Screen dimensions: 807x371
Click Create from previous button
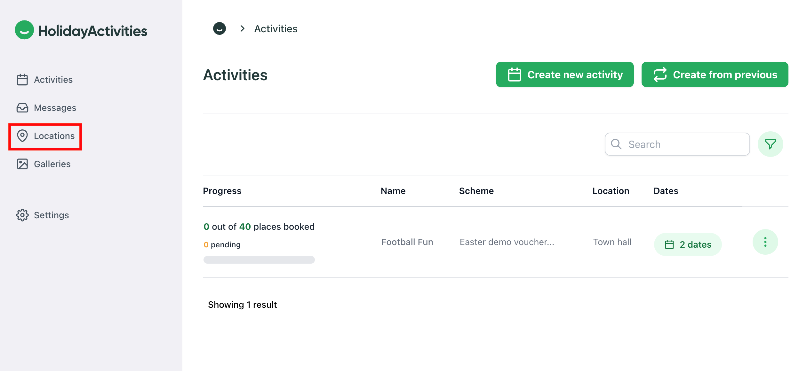(x=715, y=74)
